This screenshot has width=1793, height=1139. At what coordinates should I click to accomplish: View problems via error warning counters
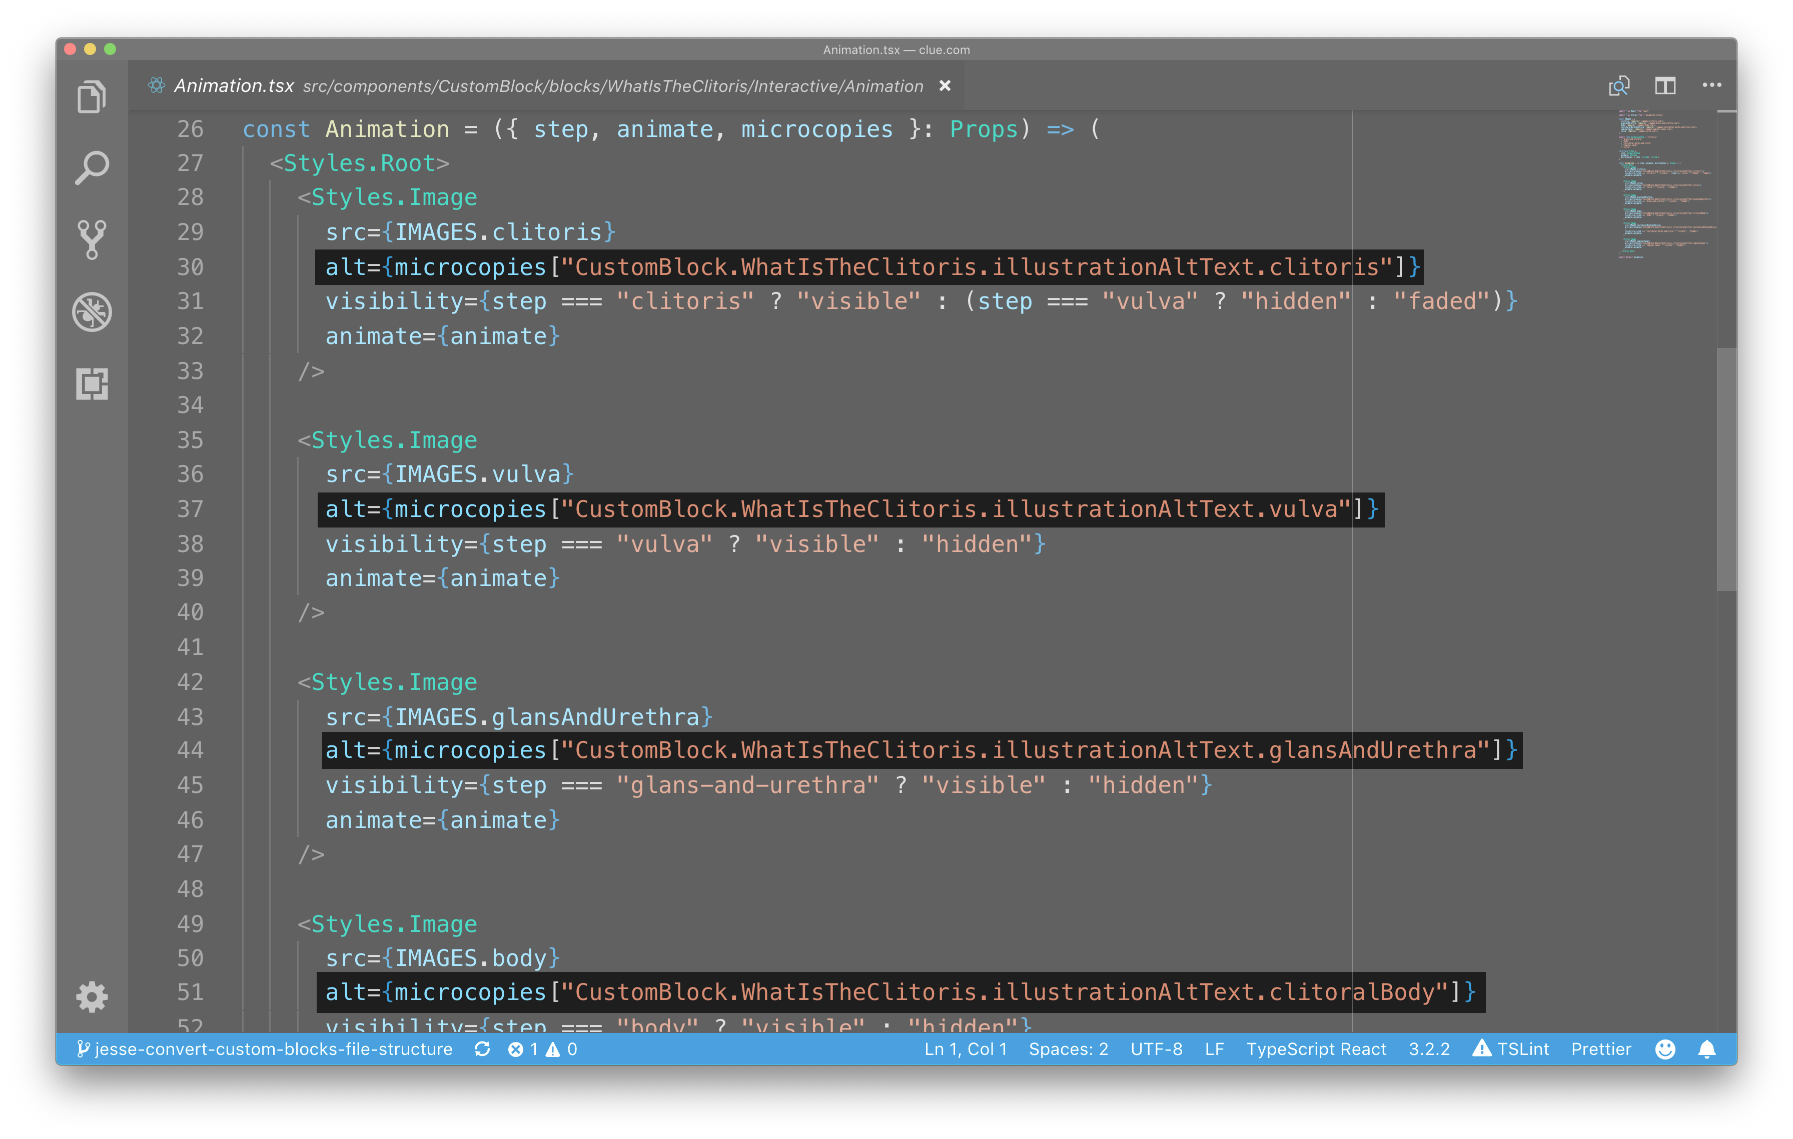pyautogui.click(x=541, y=1049)
